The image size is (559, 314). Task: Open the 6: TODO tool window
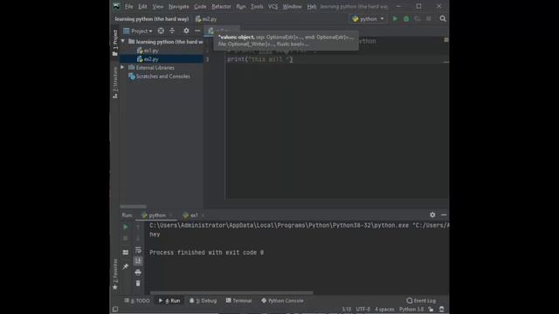coord(137,301)
